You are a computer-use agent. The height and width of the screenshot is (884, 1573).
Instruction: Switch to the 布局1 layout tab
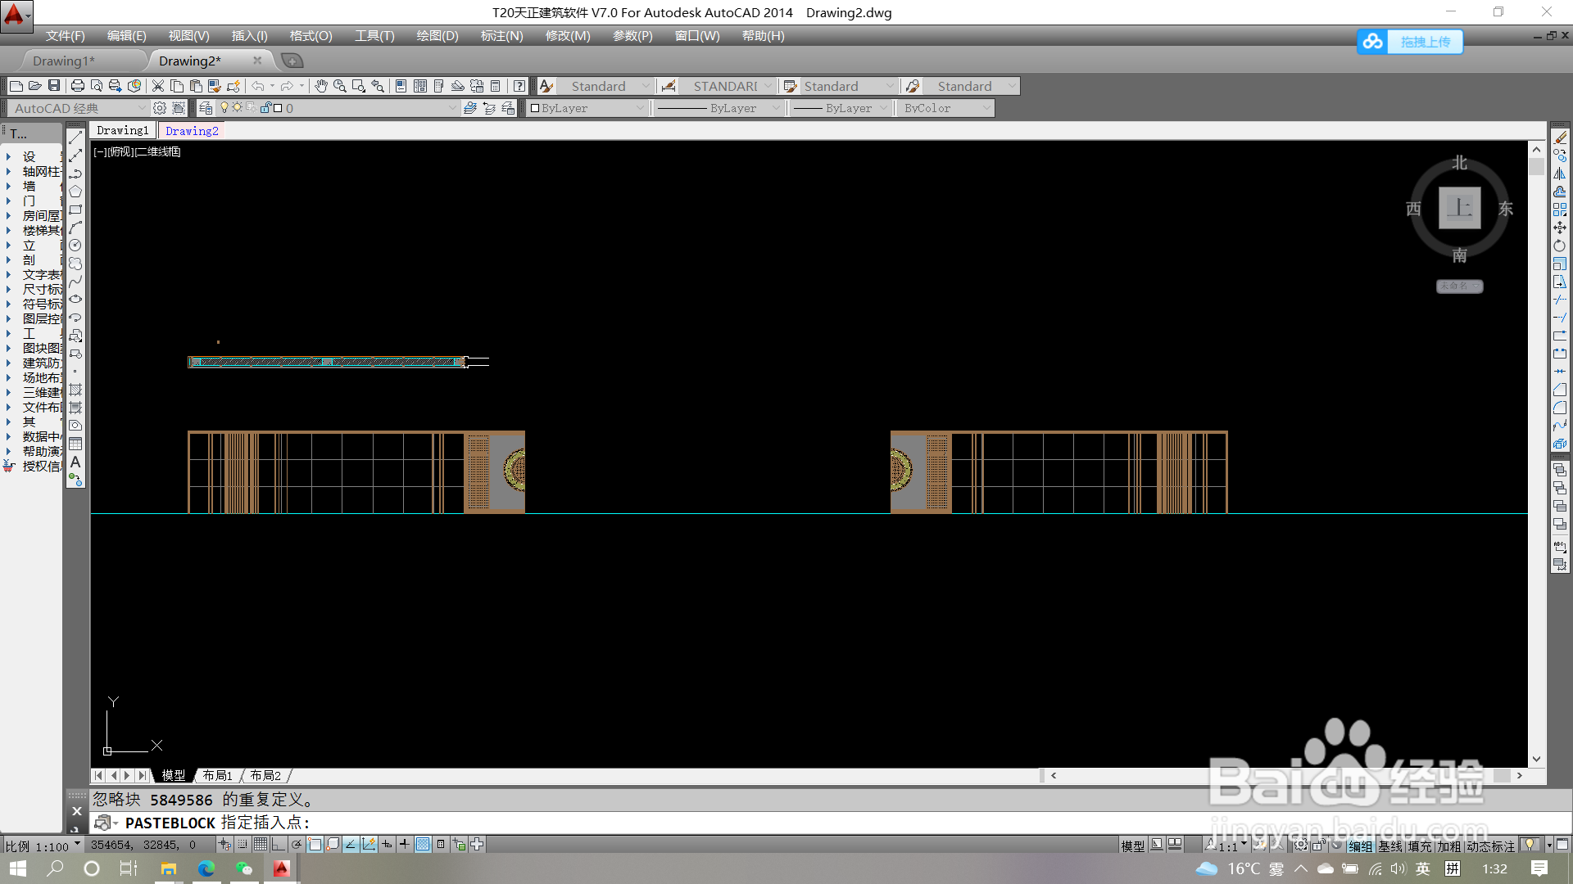click(x=218, y=775)
